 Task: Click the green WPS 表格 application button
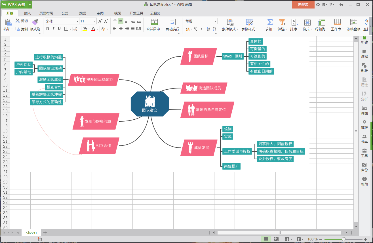pyautogui.click(x=16, y=5)
